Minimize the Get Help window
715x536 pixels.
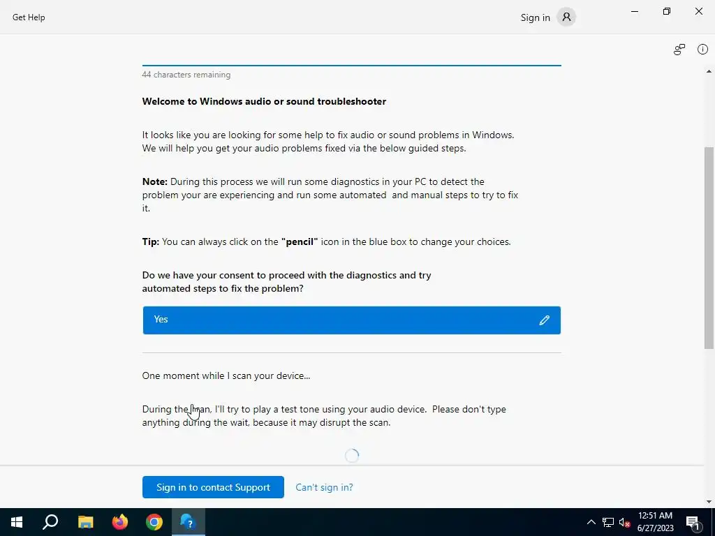click(x=634, y=11)
